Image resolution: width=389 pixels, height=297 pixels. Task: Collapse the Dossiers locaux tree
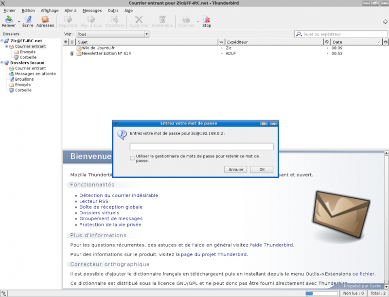point(2,63)
